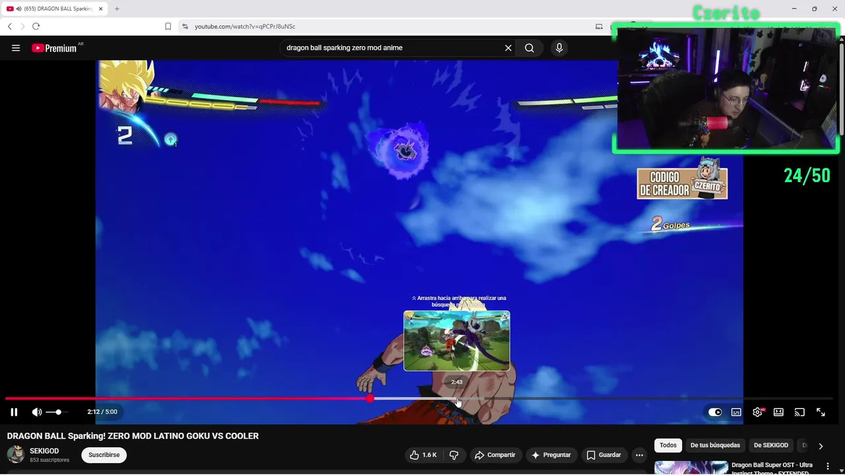This screenshot has height=475, width=845.
Task: Open Dragon Ball Super OST video title
Action: [x=772, y=468]
